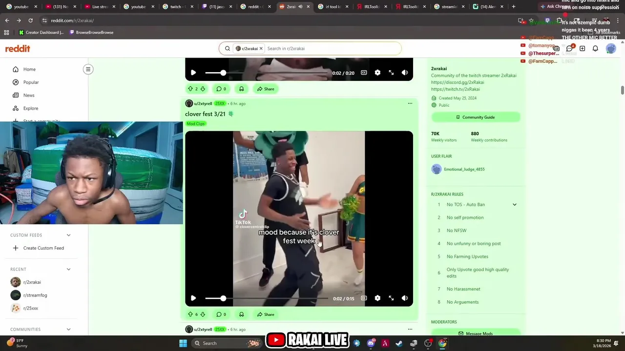
Task: Open r/2xrakai in Recent list
Action: (26, 282)
